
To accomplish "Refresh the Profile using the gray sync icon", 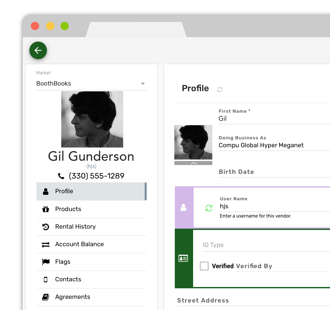I will tap(220, 89).
